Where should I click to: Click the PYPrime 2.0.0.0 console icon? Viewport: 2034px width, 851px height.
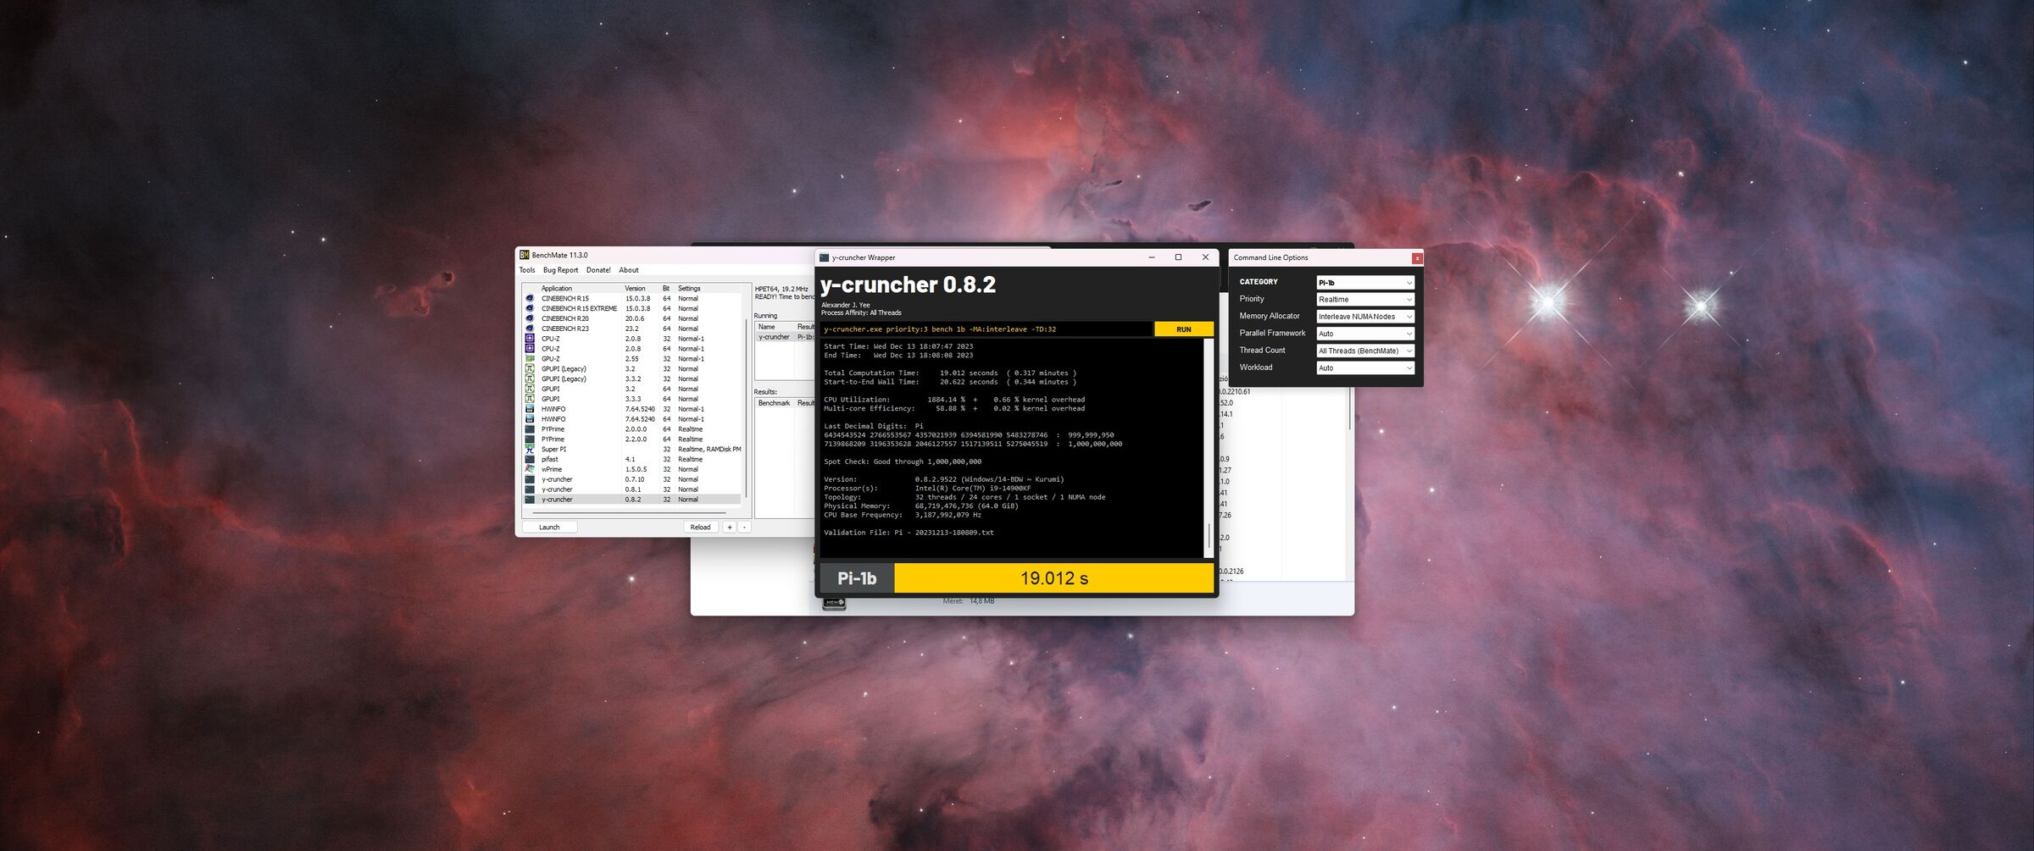(530, 429)
